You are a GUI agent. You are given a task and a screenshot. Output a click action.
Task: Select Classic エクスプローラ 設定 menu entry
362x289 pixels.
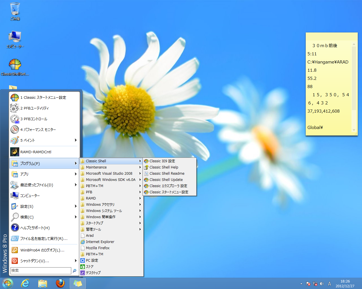click(168, 186)
